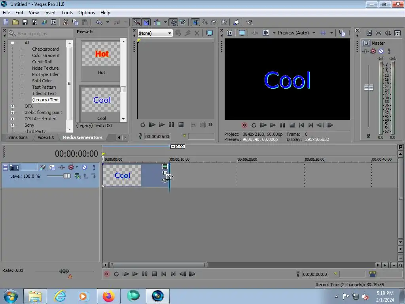The width and height of the screenshot is (405, 304).
Task: Select ProType Titler generator
Action: pyautogui.click(x=45, y=74)
